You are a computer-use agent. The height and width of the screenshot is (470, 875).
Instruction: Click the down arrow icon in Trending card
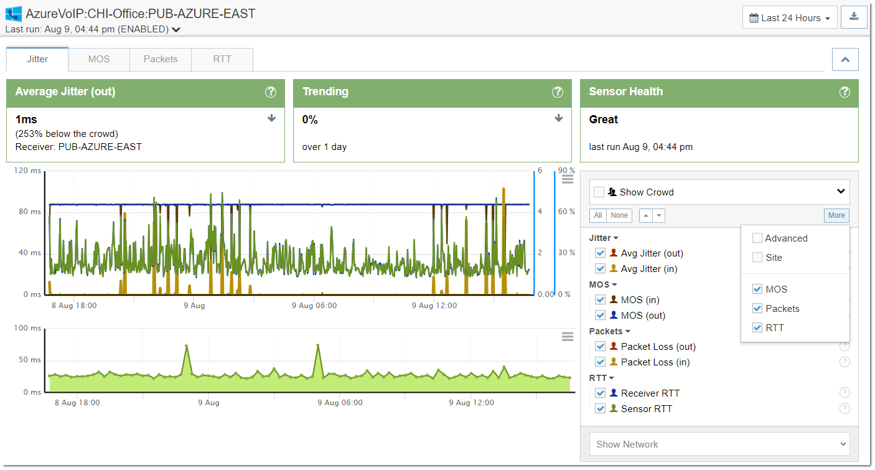coord(558,118)
